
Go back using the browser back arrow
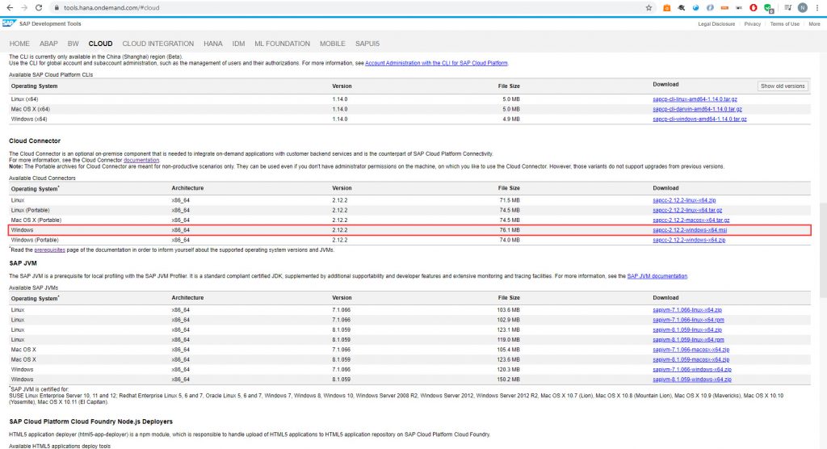[10, 8]
